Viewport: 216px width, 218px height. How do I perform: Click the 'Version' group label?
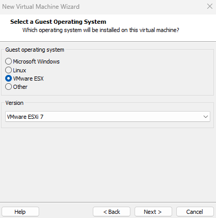(x=14, y=103)
